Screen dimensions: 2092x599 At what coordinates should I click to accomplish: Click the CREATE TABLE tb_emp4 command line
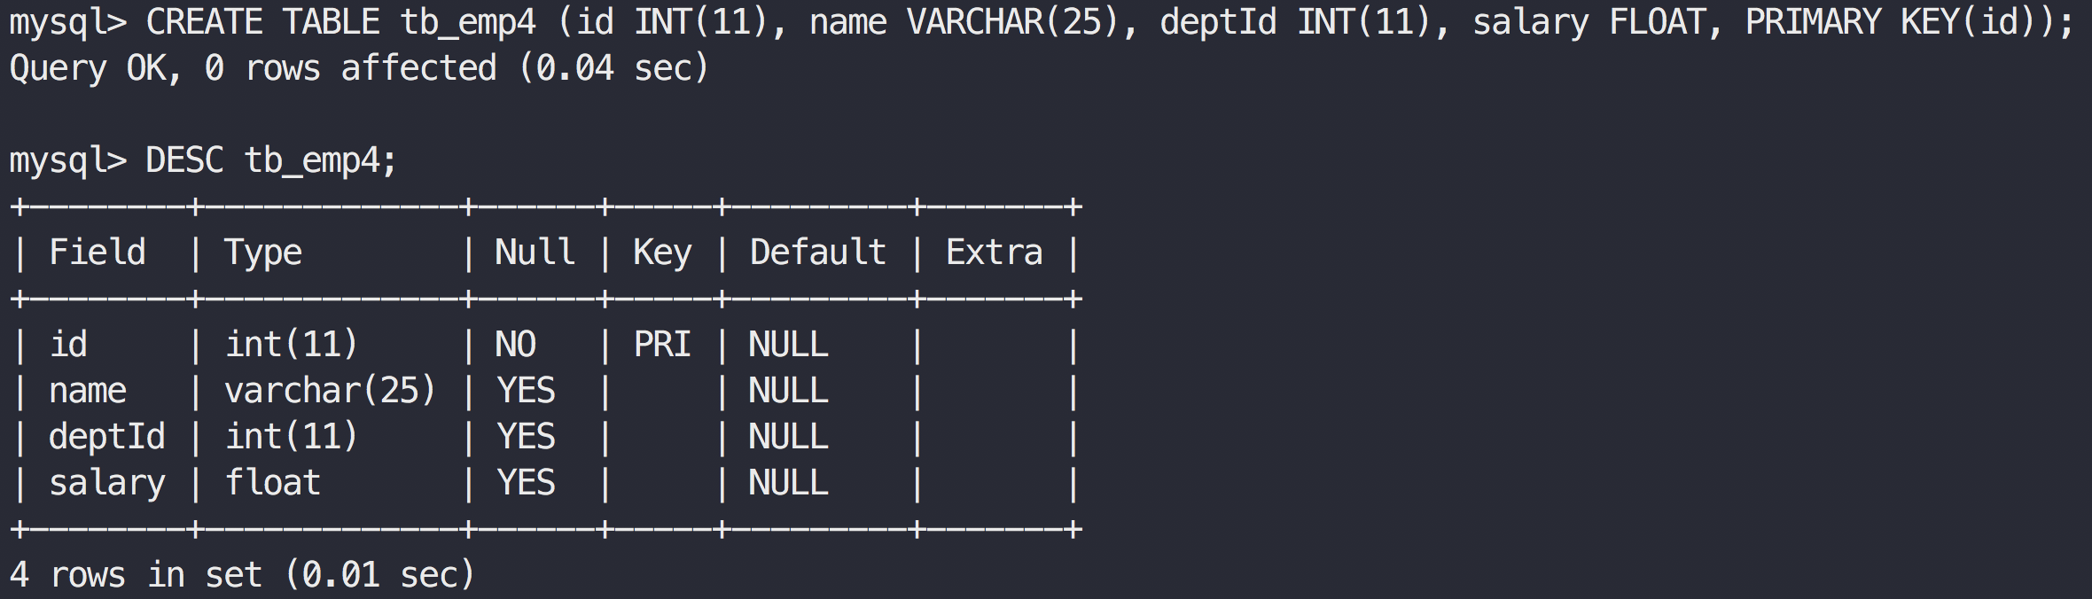[x=1042, y=23]
